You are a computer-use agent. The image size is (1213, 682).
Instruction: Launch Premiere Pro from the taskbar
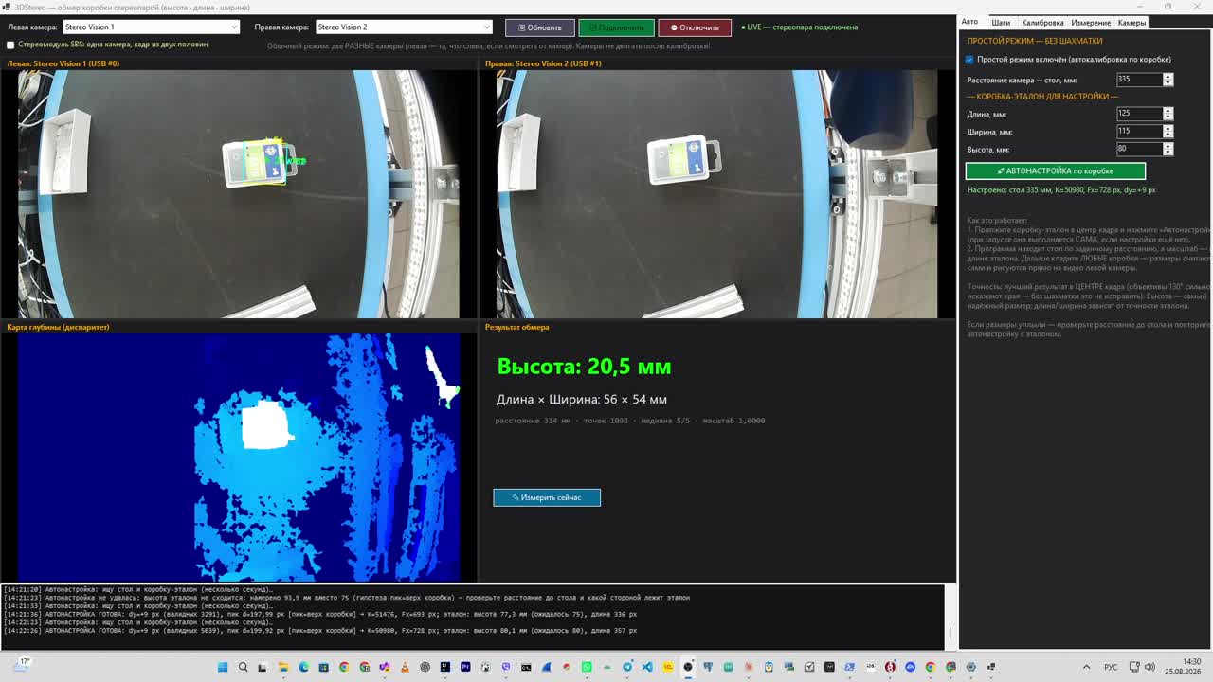pos(465,667)
